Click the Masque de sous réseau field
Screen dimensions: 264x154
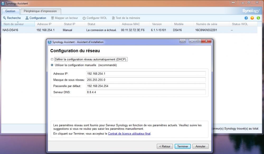click(146, 80)
